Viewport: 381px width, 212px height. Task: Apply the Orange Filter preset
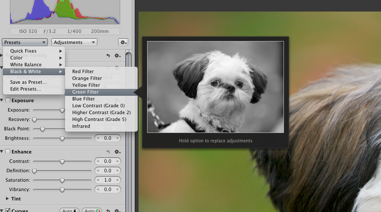point(101,78)
